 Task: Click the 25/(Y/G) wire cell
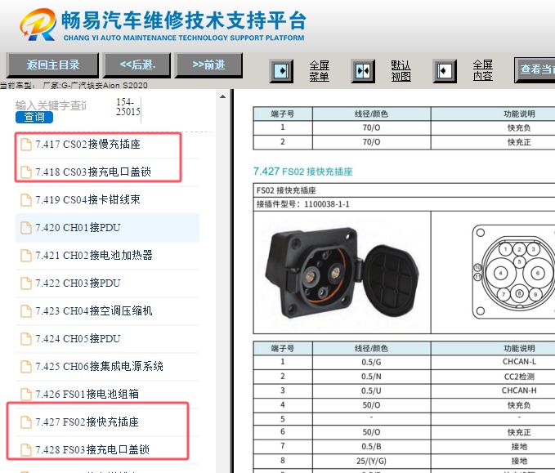click(371, 461)
